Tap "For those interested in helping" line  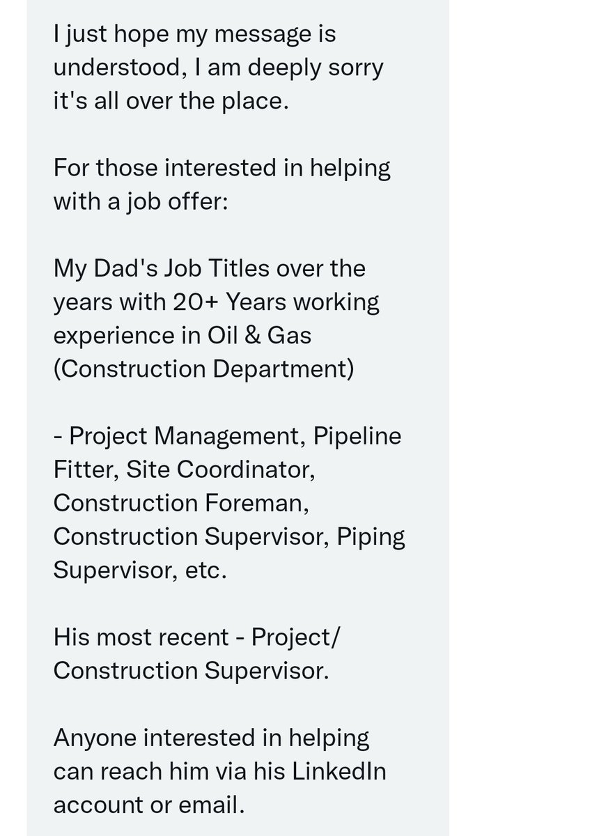point(222,168)
